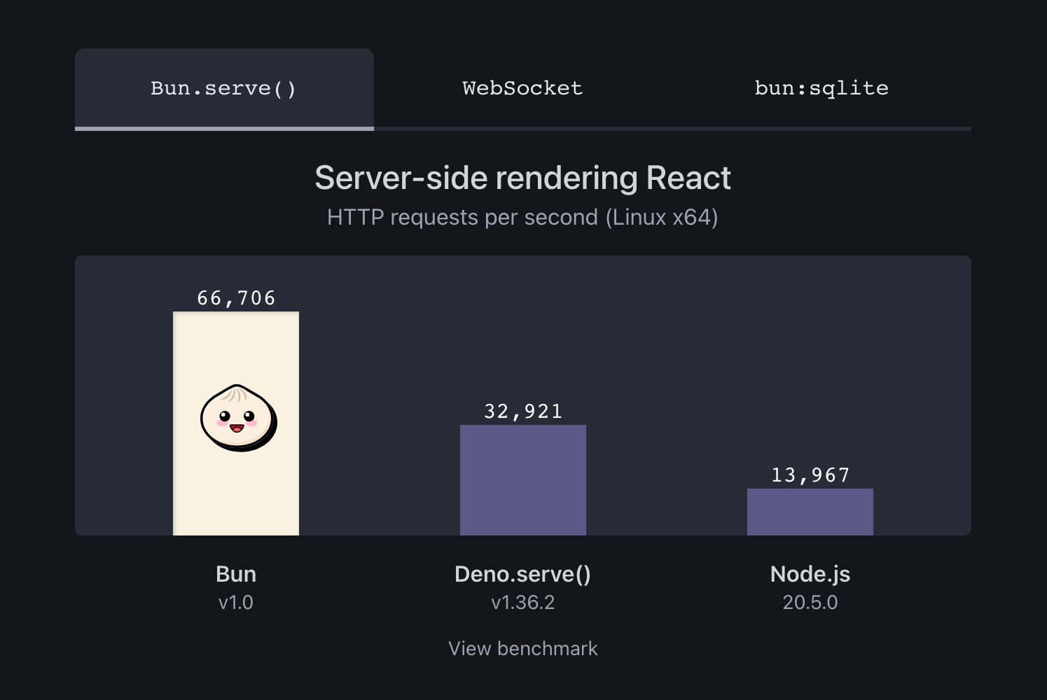
Task: Select the Bun axis label
Action: pyautogui.click(x=236, y=574)
